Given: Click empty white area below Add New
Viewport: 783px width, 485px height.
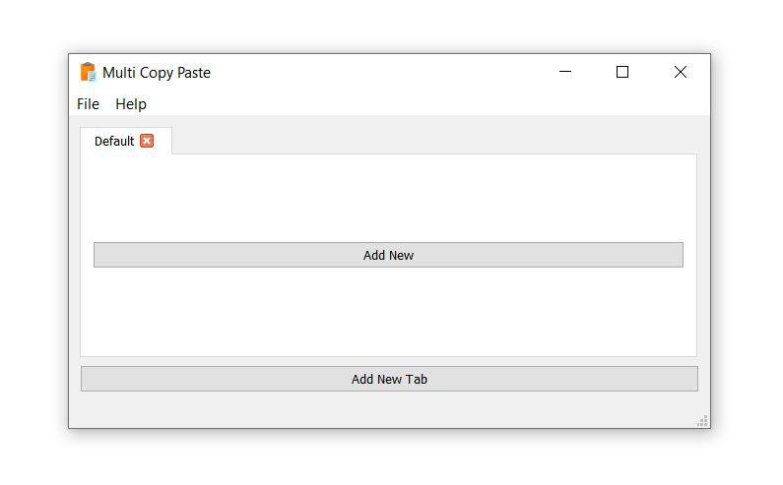Looking at the screenshot, I should point(388,312).
